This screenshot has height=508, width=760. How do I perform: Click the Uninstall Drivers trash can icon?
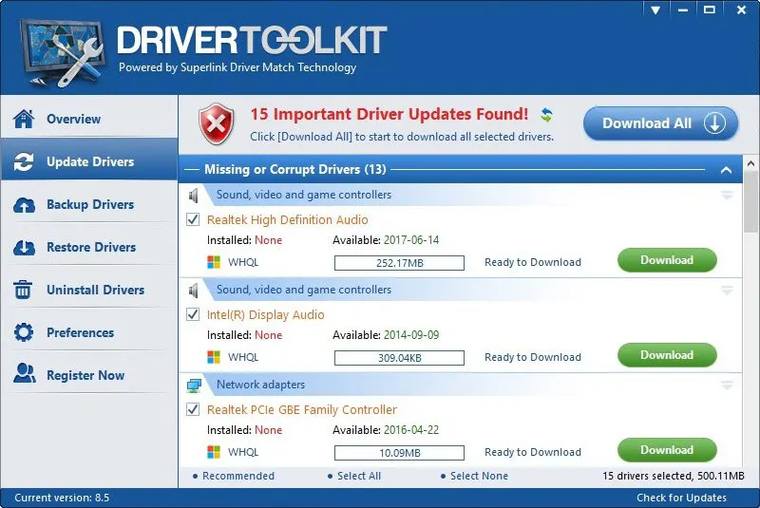click(x=23, y=290)
